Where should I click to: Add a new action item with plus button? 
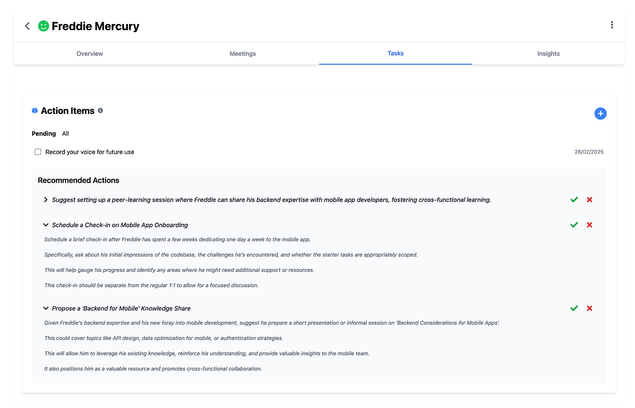pos(601,113)
